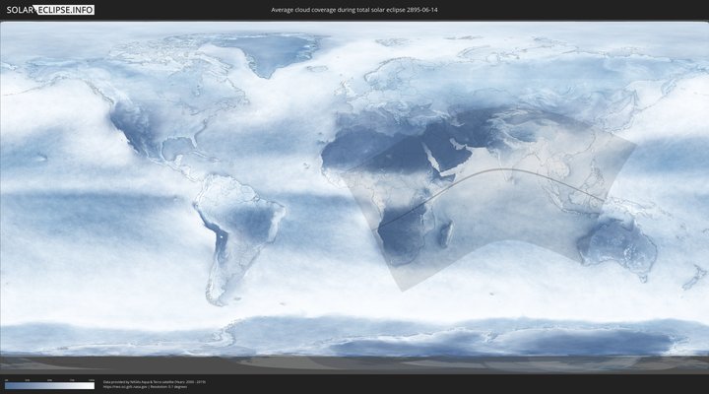This screenshot has width=709, height=394.
Task: Click the SOLAR ECLIPSE.INFO logo
Action: [47, 10]
